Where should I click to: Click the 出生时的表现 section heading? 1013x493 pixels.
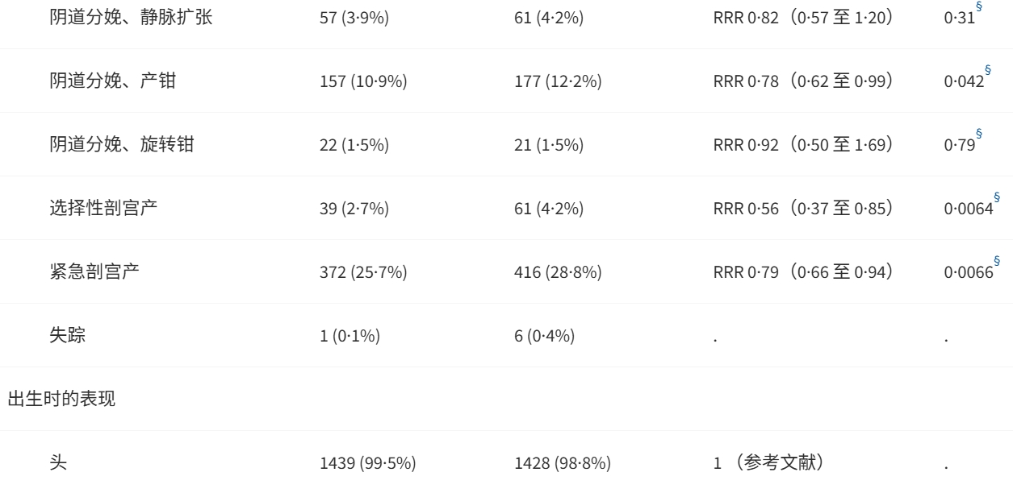(x=61, y=400)
